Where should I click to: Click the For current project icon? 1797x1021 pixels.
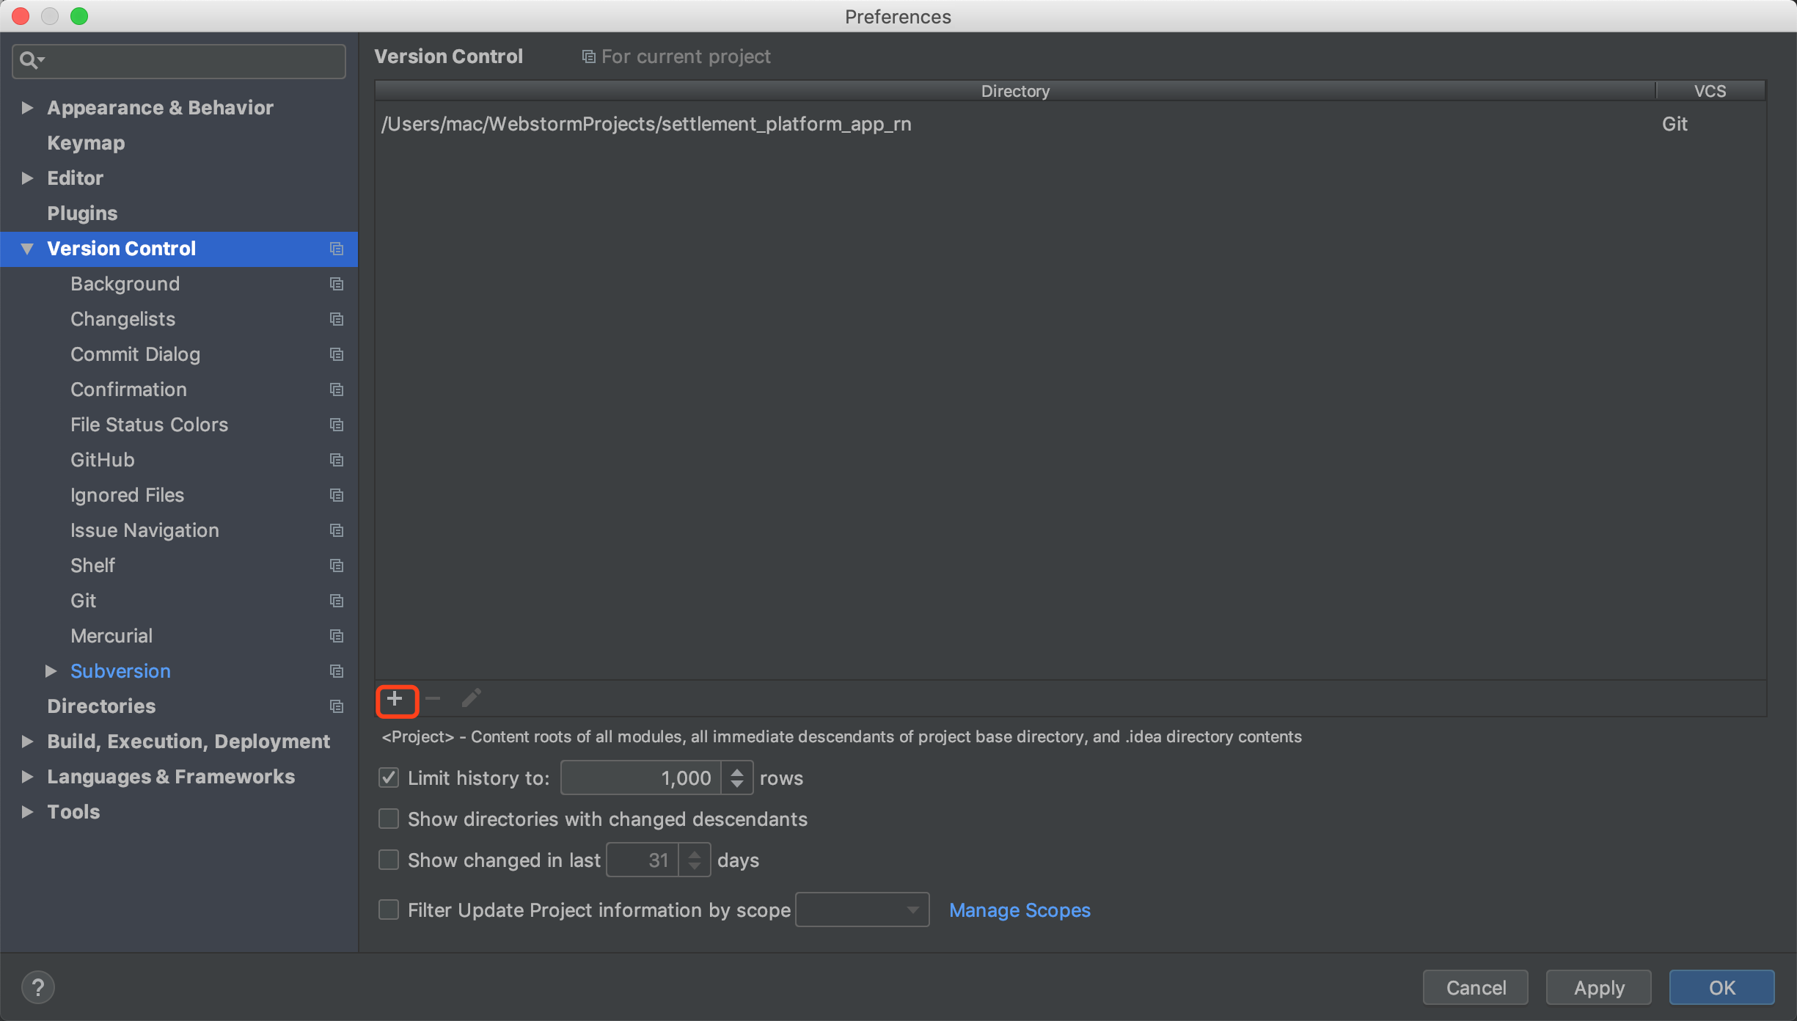pos(588,56)
